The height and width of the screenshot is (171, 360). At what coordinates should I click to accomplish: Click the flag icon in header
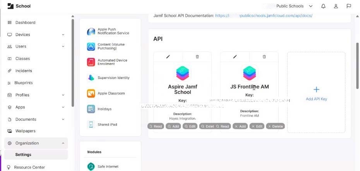point(349,6)
